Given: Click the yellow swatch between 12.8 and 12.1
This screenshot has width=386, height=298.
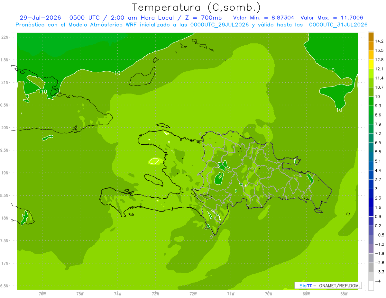Looking at the screenshot, I should [x=371, y=64].
